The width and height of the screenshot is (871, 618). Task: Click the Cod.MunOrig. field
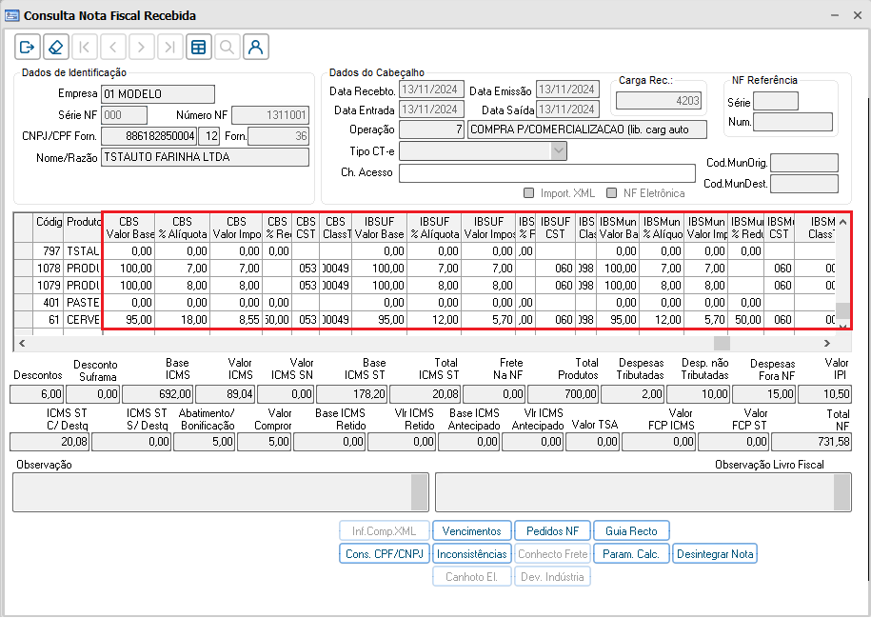point(804,164)
